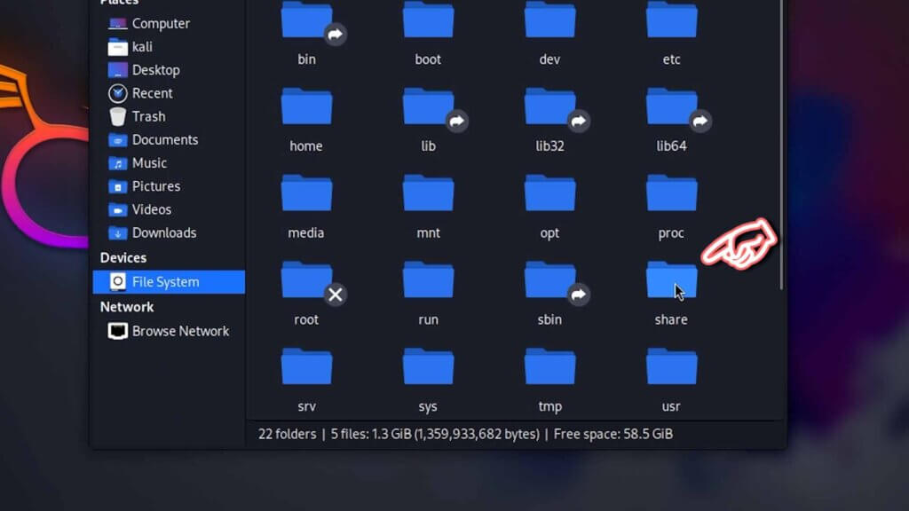The width and height of the screenshot is (909, 511).
Task: Open the dev folder
Action: pyautogui.click(x=549, y=20)
